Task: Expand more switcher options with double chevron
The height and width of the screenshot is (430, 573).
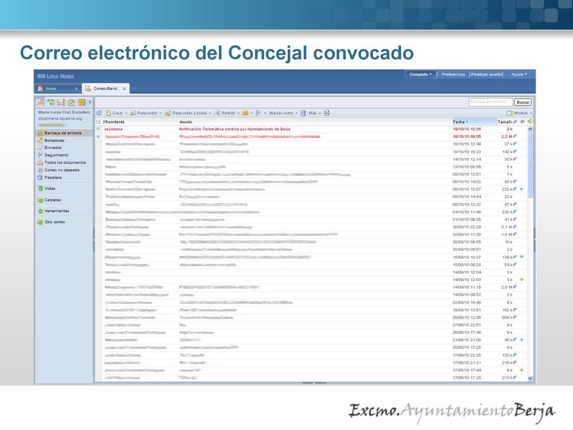Action: click(90, 102)
